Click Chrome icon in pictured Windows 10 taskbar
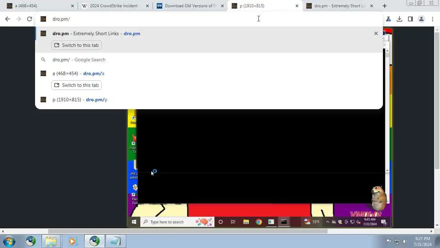The image size is (440, 248). coord(259,222)
